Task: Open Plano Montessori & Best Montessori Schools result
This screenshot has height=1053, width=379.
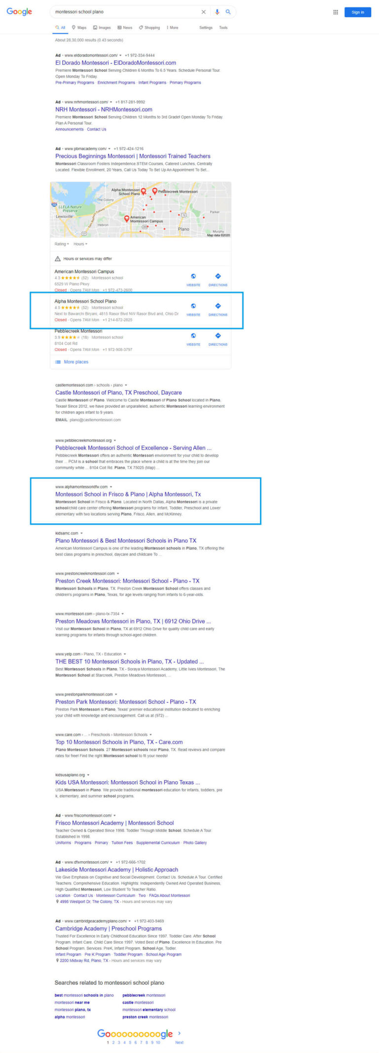Action: tap(126, 541)
